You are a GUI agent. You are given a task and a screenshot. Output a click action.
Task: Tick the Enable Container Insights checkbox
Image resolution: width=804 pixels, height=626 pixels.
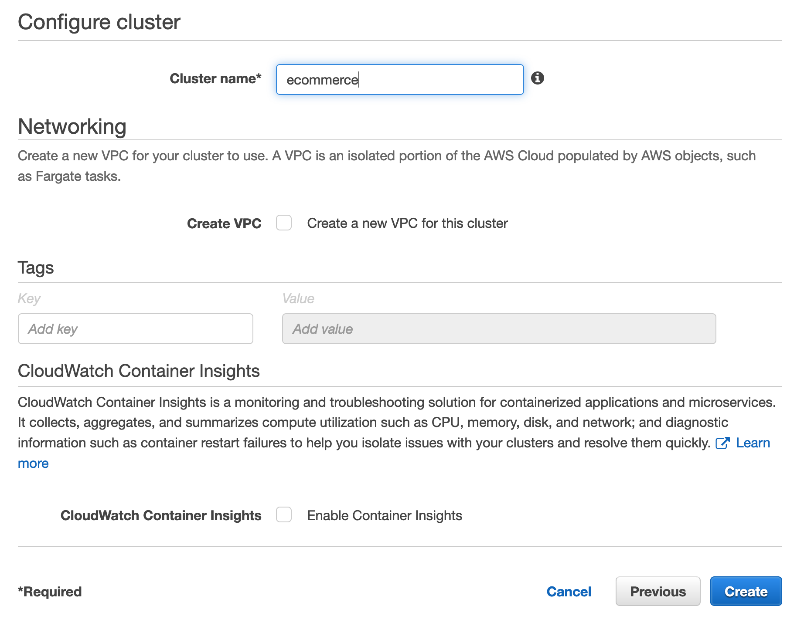point(284,515)
